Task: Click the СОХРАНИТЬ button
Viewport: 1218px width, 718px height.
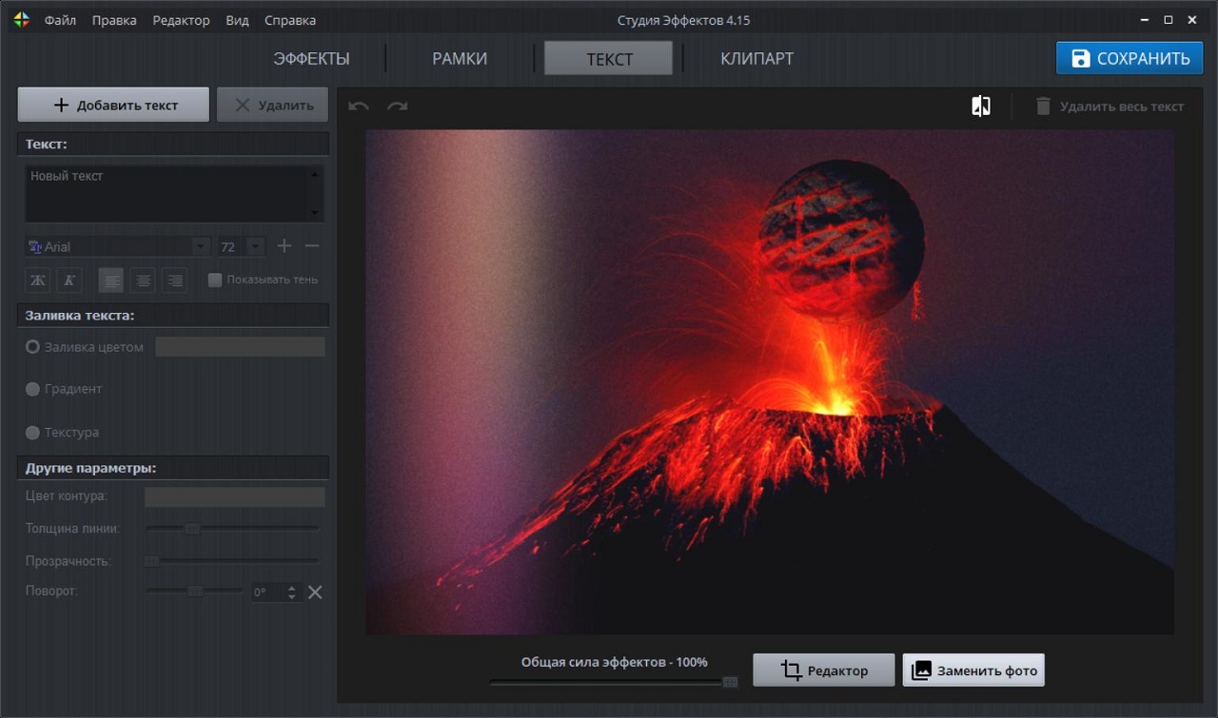Action: click(1129, 58)
